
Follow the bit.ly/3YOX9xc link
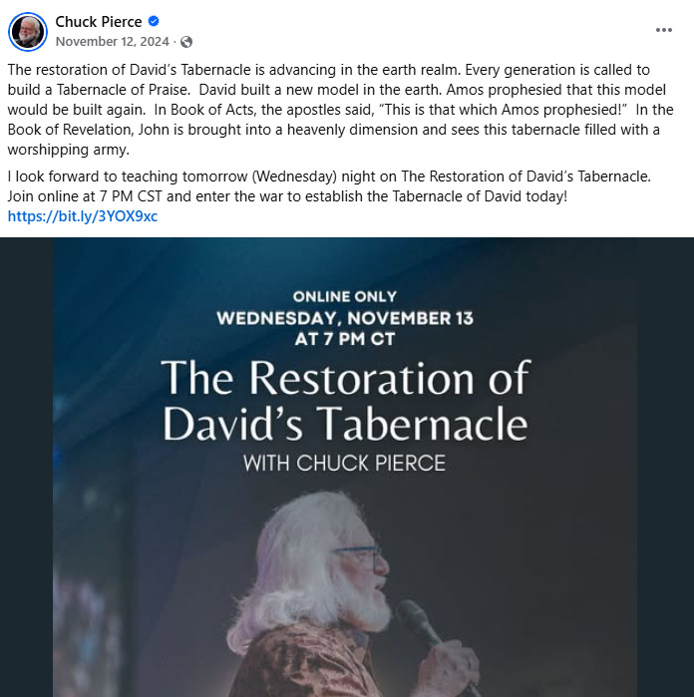tap(83, 216)
